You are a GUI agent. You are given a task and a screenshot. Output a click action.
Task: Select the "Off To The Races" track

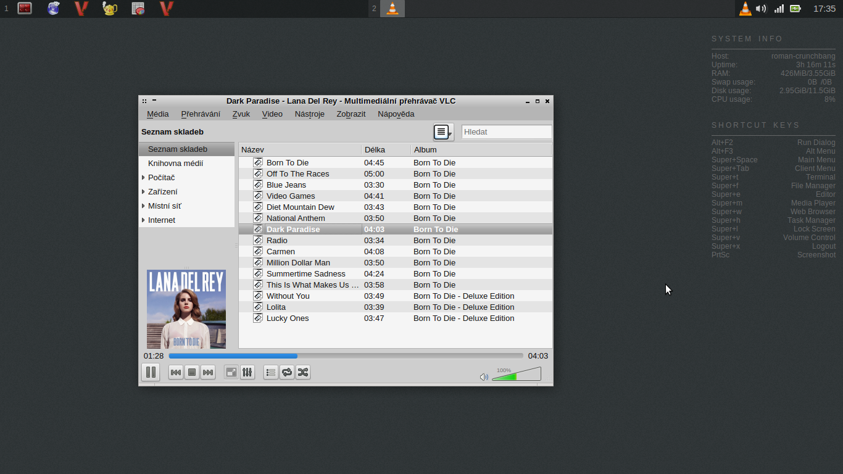click(396, 174)
